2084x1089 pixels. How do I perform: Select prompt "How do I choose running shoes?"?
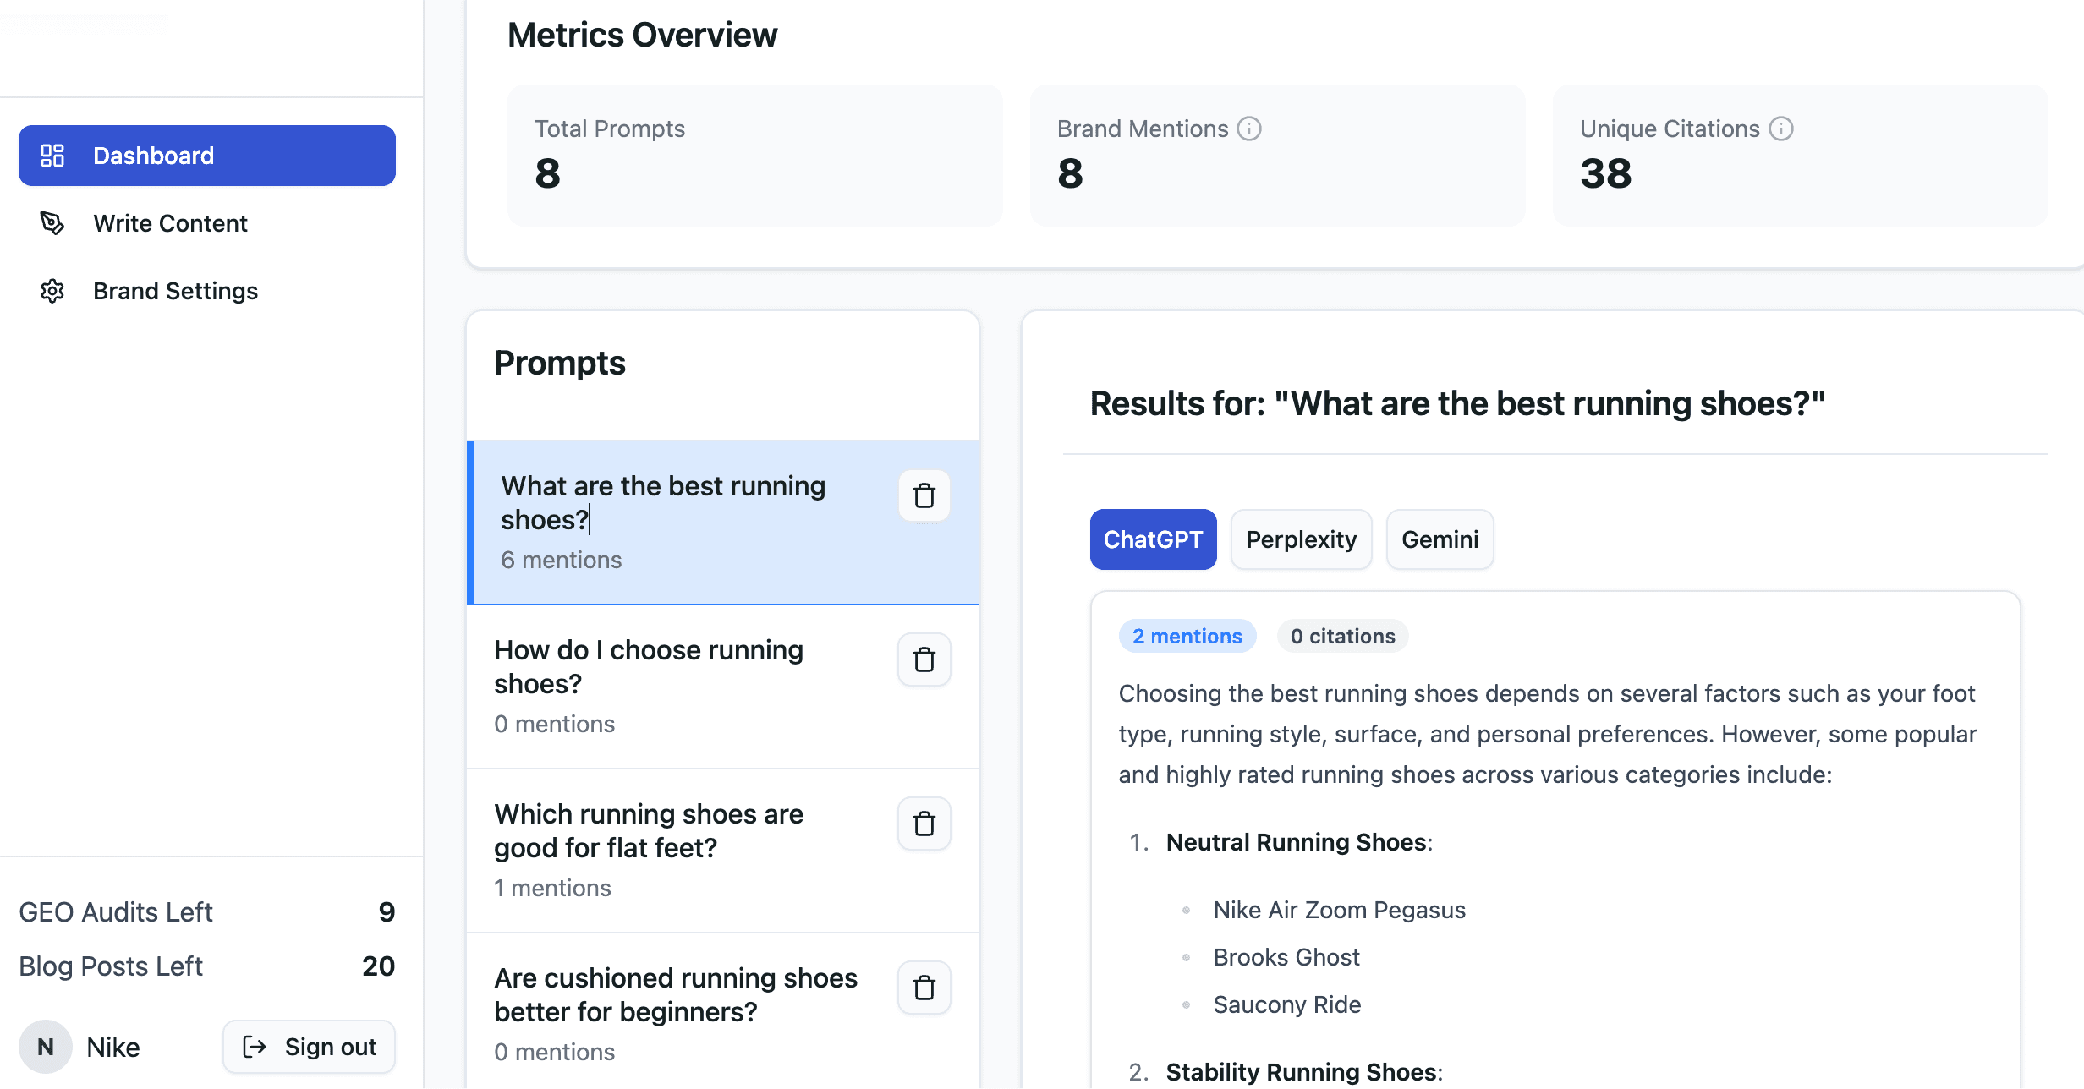[x=723, y=687]
